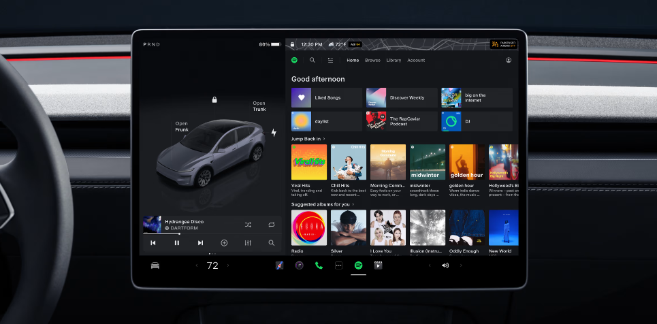This screenshot has height=324, width=657.
Task: Pause the current song
Action: pyautogui.click(x=177, y=243)
